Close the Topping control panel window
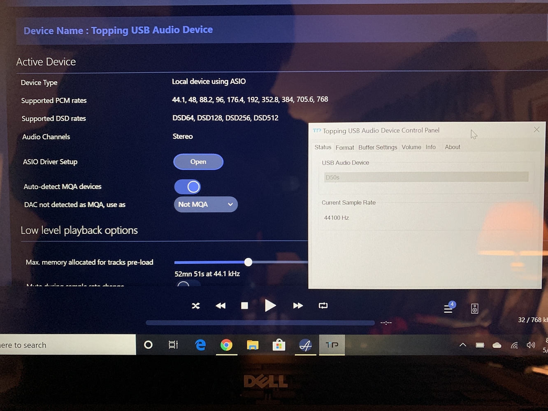Screen dimensions: 548x411 (536, 129)
